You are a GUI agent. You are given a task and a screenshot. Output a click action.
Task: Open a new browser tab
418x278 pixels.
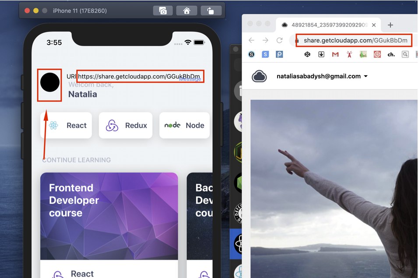(x=390, y=25)
